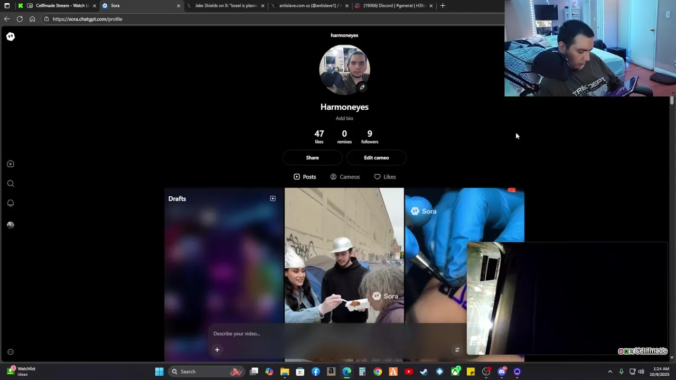
Task: Open the Amazon taskbar icon
Action: pos(331,372)
